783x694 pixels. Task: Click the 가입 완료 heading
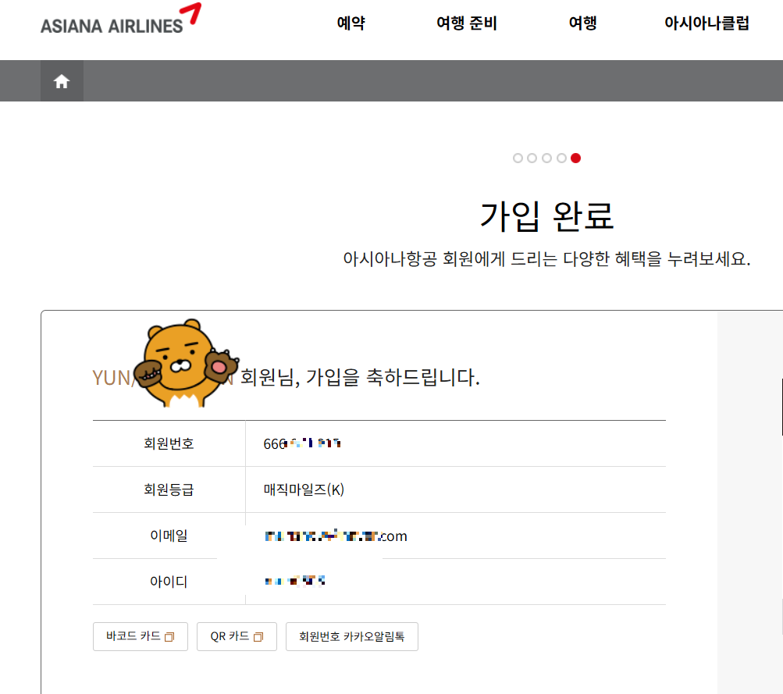click(546, 216)
